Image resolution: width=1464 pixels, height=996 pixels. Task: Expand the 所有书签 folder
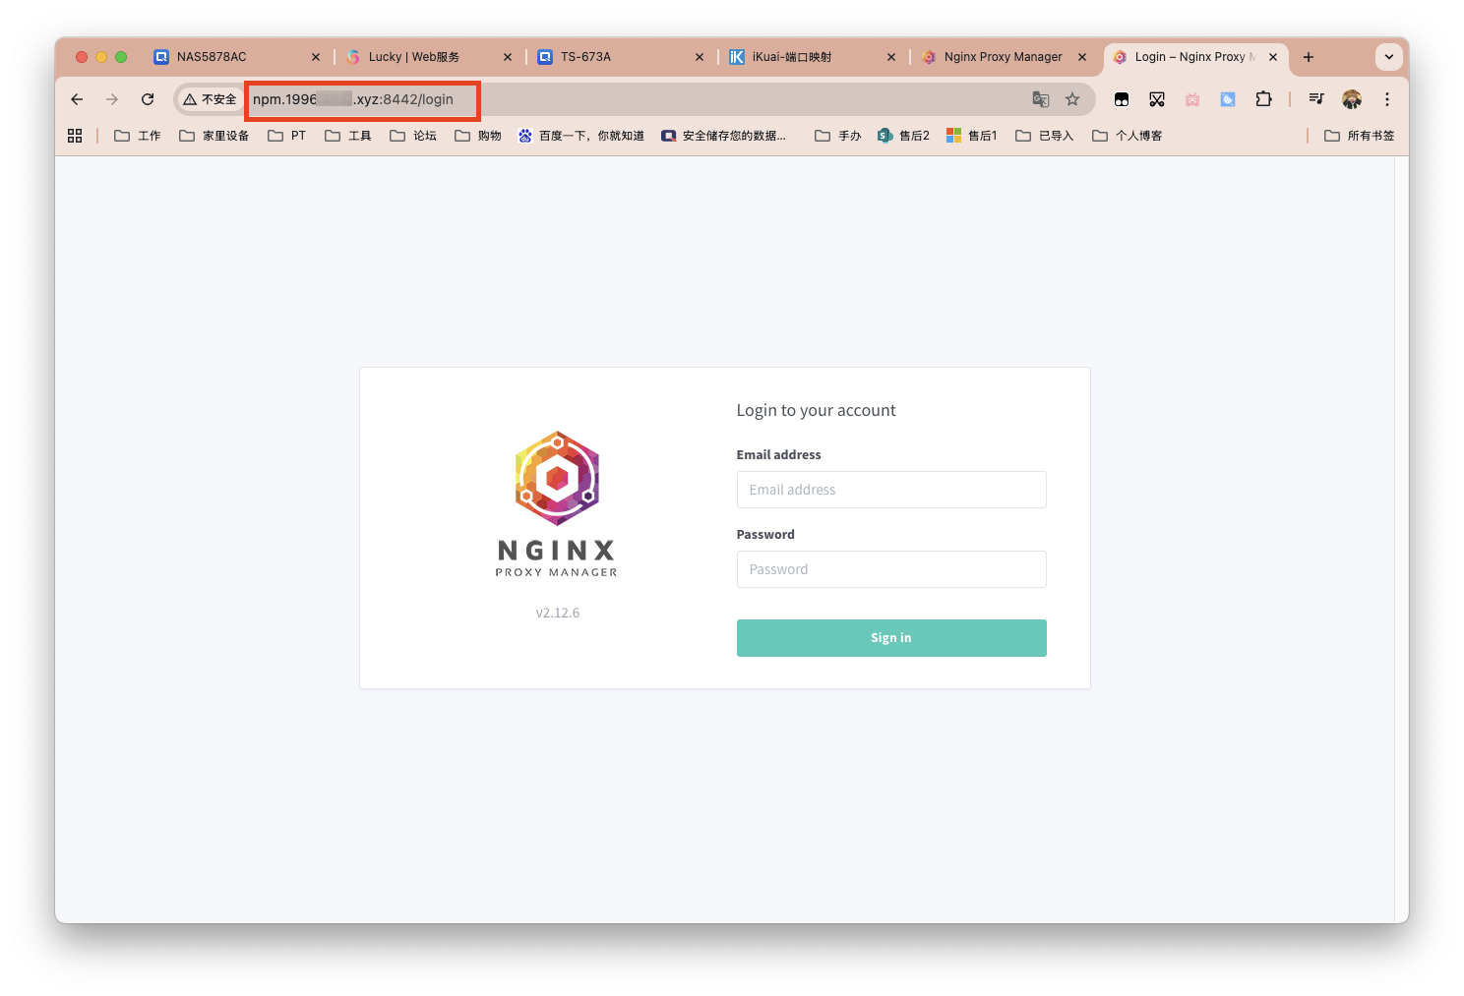pos(1360,136)
